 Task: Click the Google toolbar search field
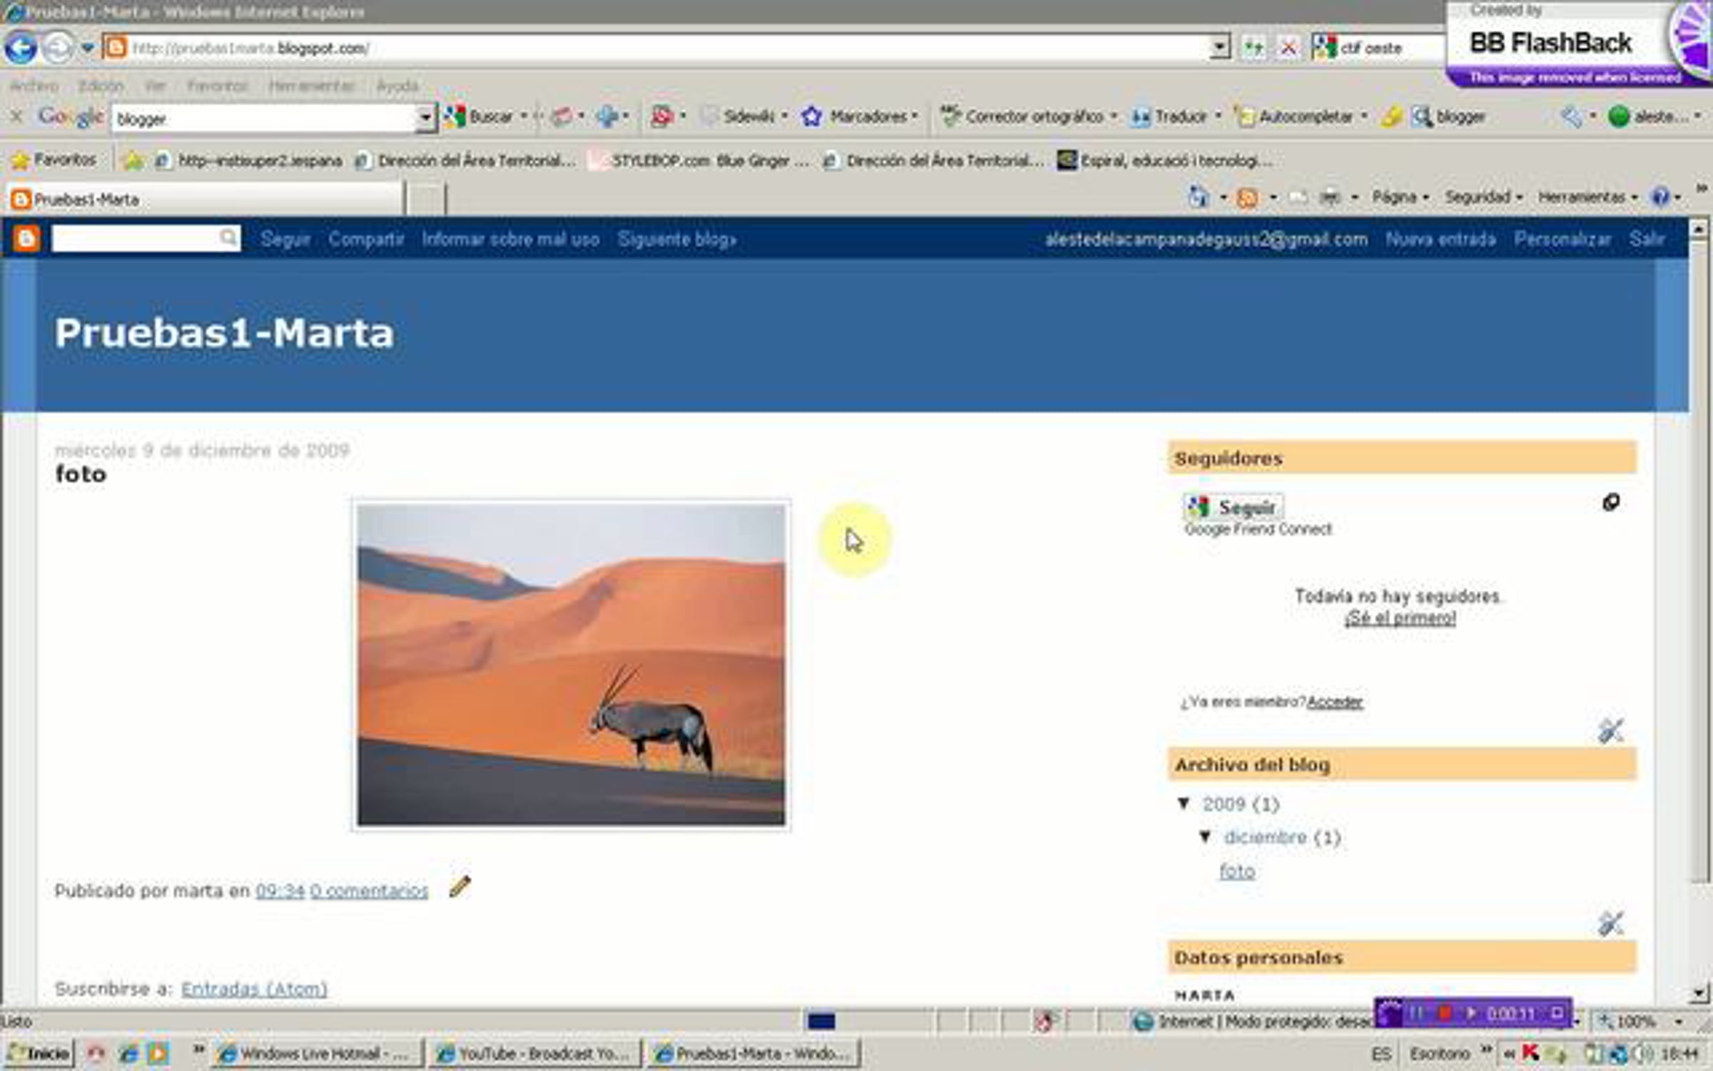pyautogui.click(x=264, y=118)
